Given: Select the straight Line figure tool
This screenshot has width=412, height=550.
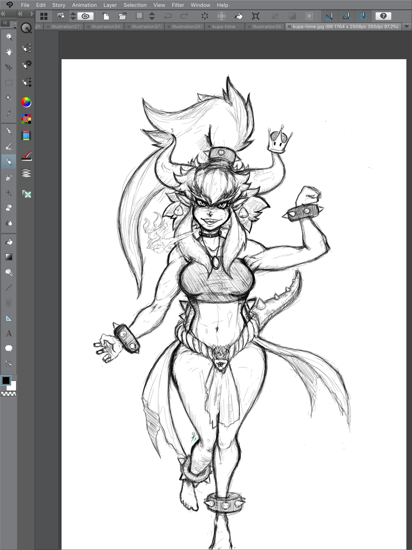Looking at the screenshot, I should (9, 287).
